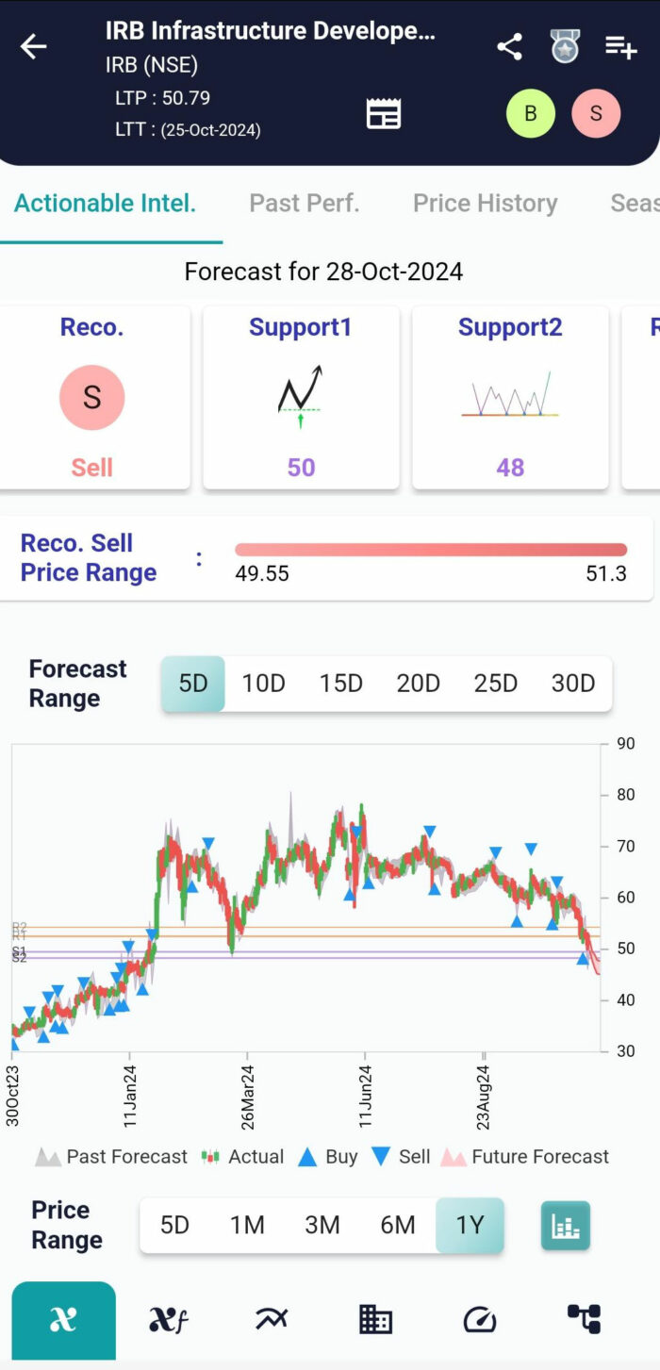The width and height of the screenshot is (660, 1370).
Task: Tap the gauge meter icon in bottom navigation
Action: pos(479,1319)
